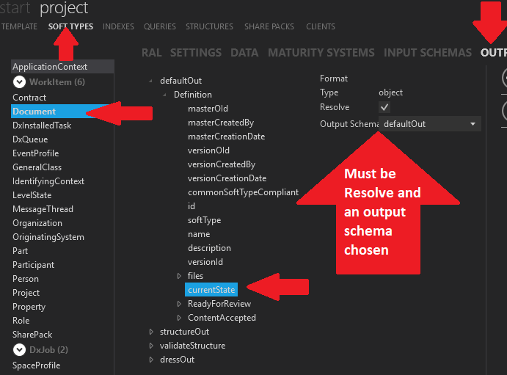Viewport: 507px width, 375px height.
Task: Open the QUERIES tab
Action: [160, 26]
